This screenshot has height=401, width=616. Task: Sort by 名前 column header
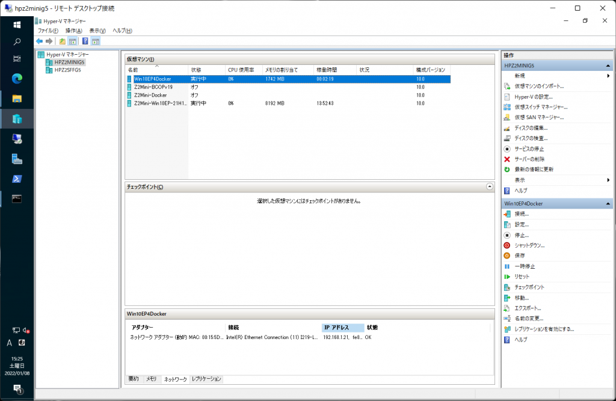tap(157, 70)
